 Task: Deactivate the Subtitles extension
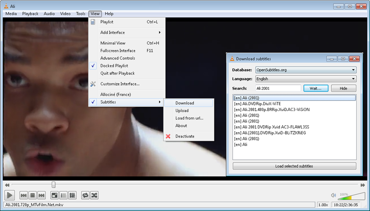coord(189,136)
